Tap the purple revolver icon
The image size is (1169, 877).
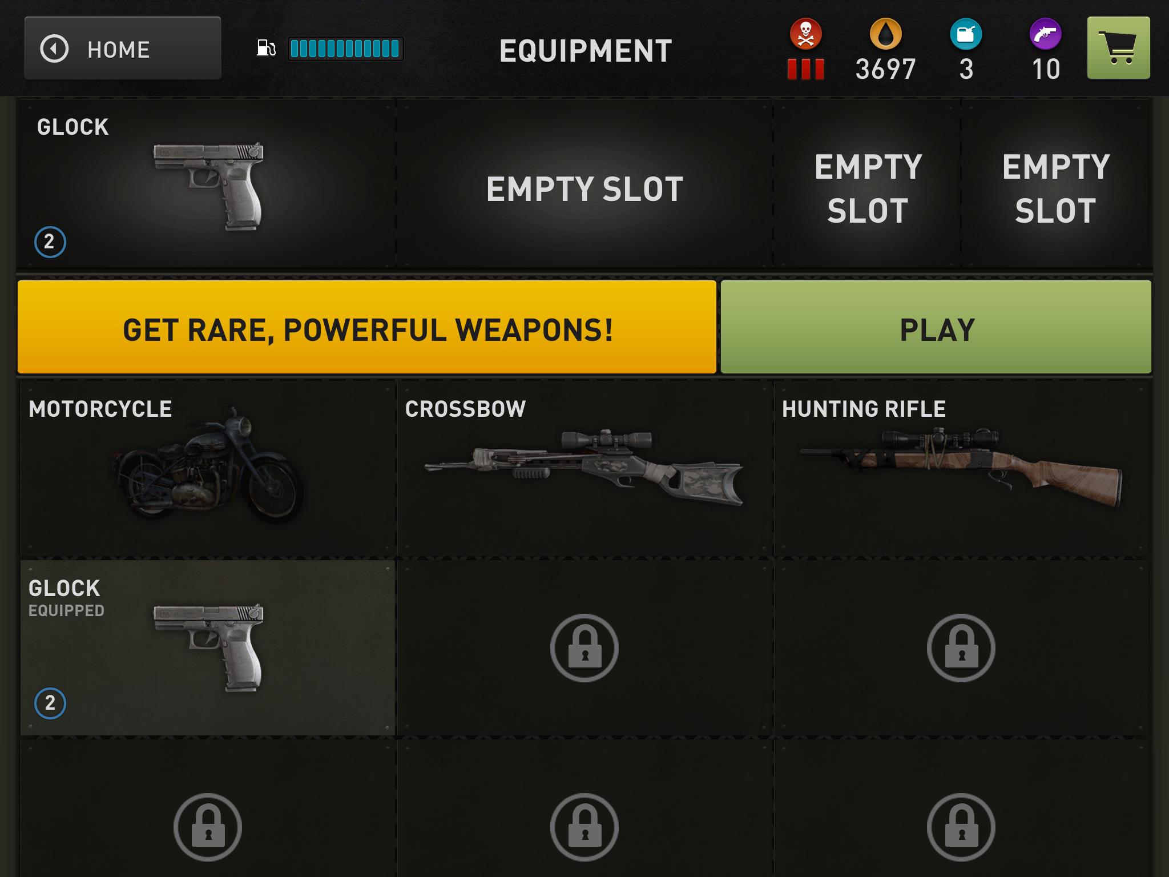pos(1045,34)
